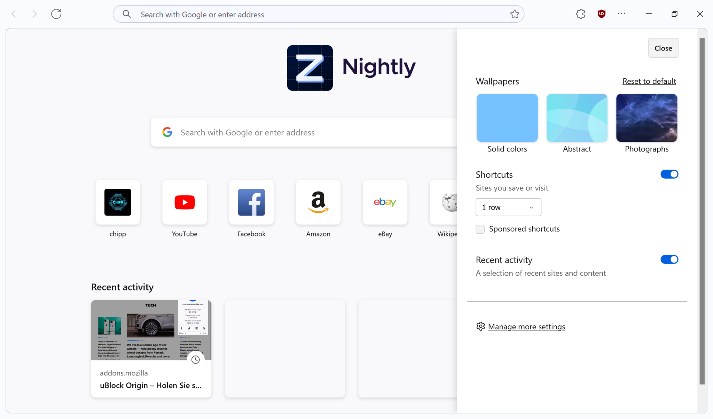The width and height of the screenshot is (713, 419).
Task: Click the customize panel vertical scrollbar
Action: 702,211
